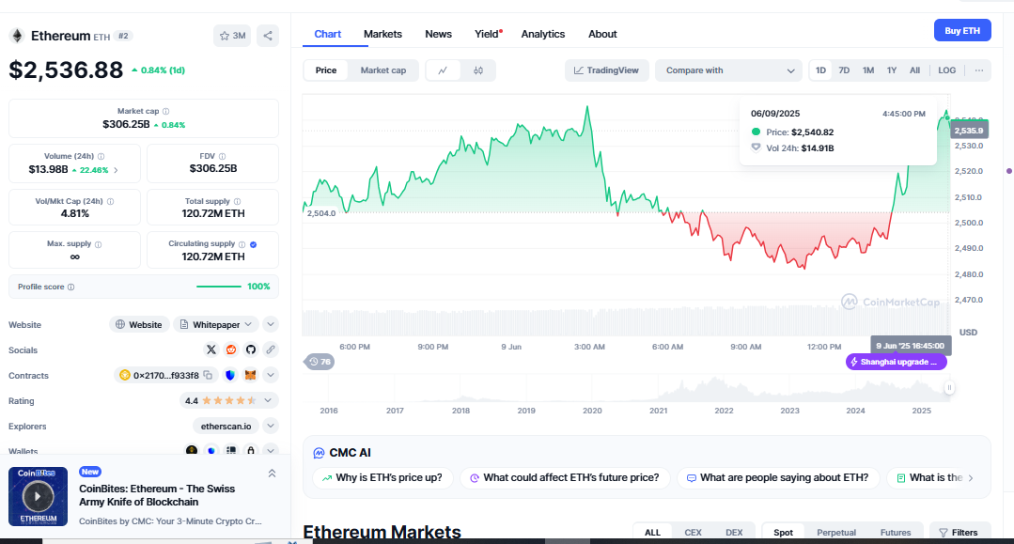Click the info icon next to FDV

coord(223,157)
